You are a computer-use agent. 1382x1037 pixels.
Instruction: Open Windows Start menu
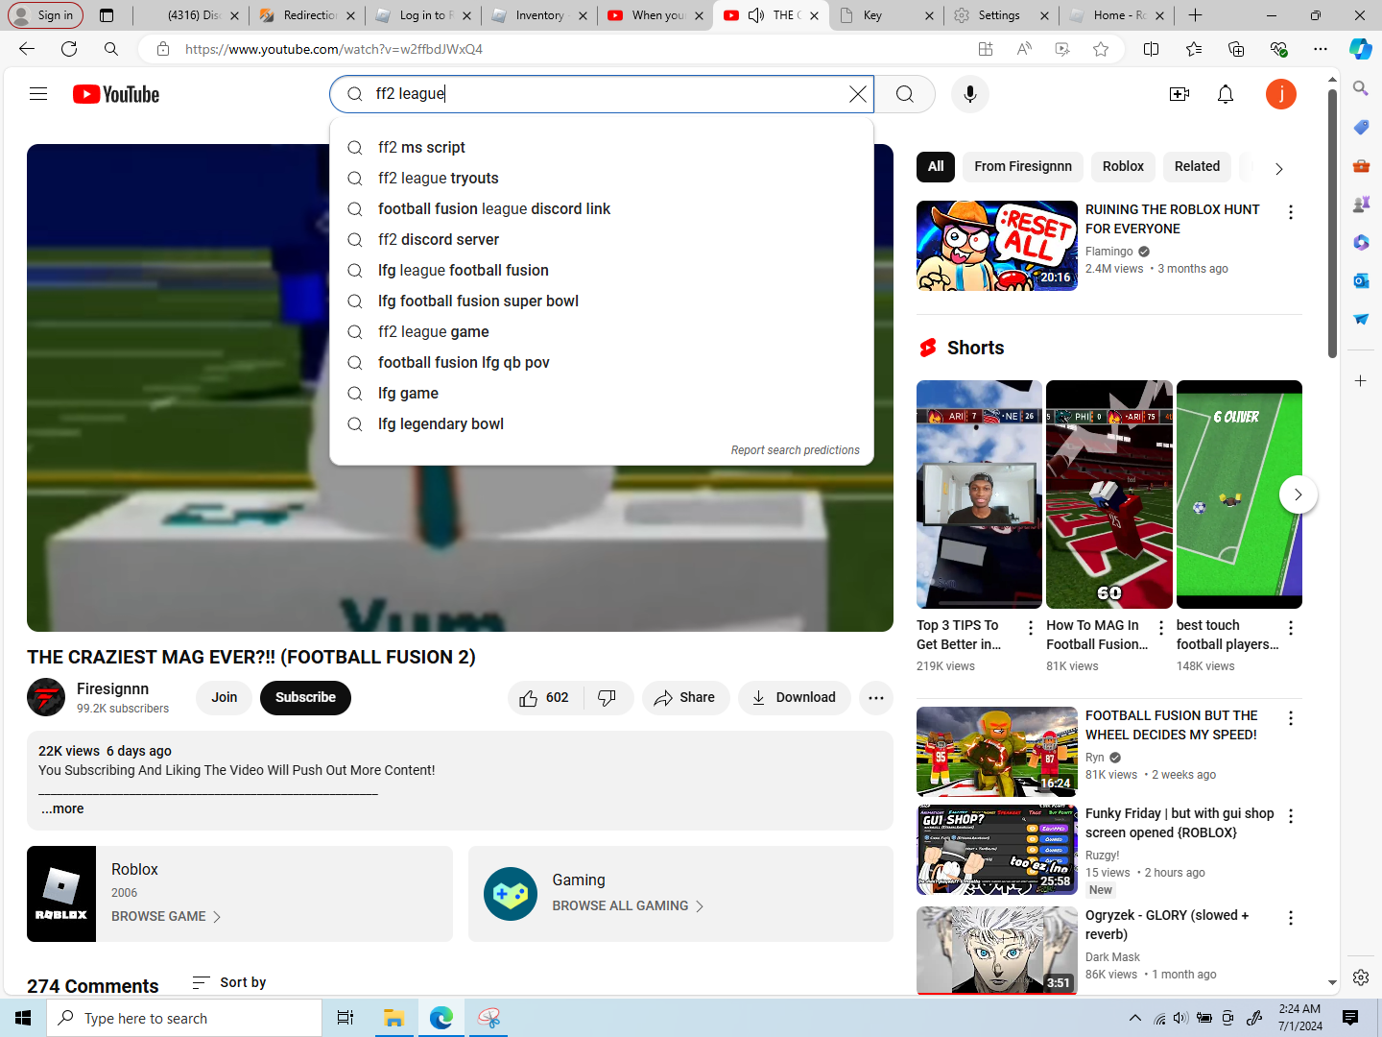[x=23, y=1018]
